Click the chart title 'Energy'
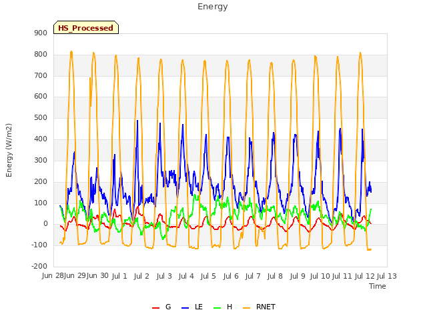This screenshot has height=320, width=427. coord(212,7)
